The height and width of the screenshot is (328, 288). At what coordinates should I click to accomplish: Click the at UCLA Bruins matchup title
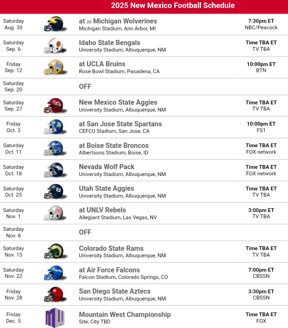(x=102, y=64)
